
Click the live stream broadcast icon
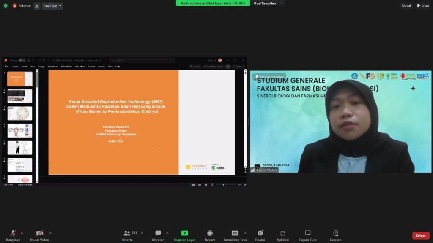pyautogui.click(x=37, y=6)
